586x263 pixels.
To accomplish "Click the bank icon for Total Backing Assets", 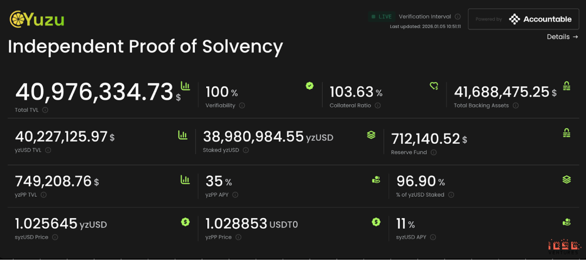I will coord(566,86).
